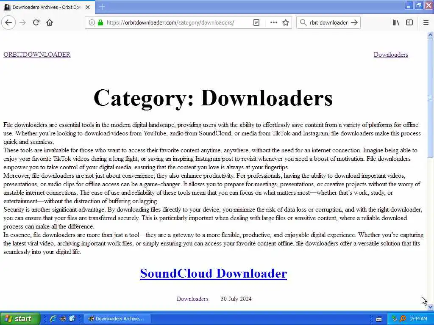Click the scrollbar down arrow
Screen dimensions: 434x325
pos(430,307)
